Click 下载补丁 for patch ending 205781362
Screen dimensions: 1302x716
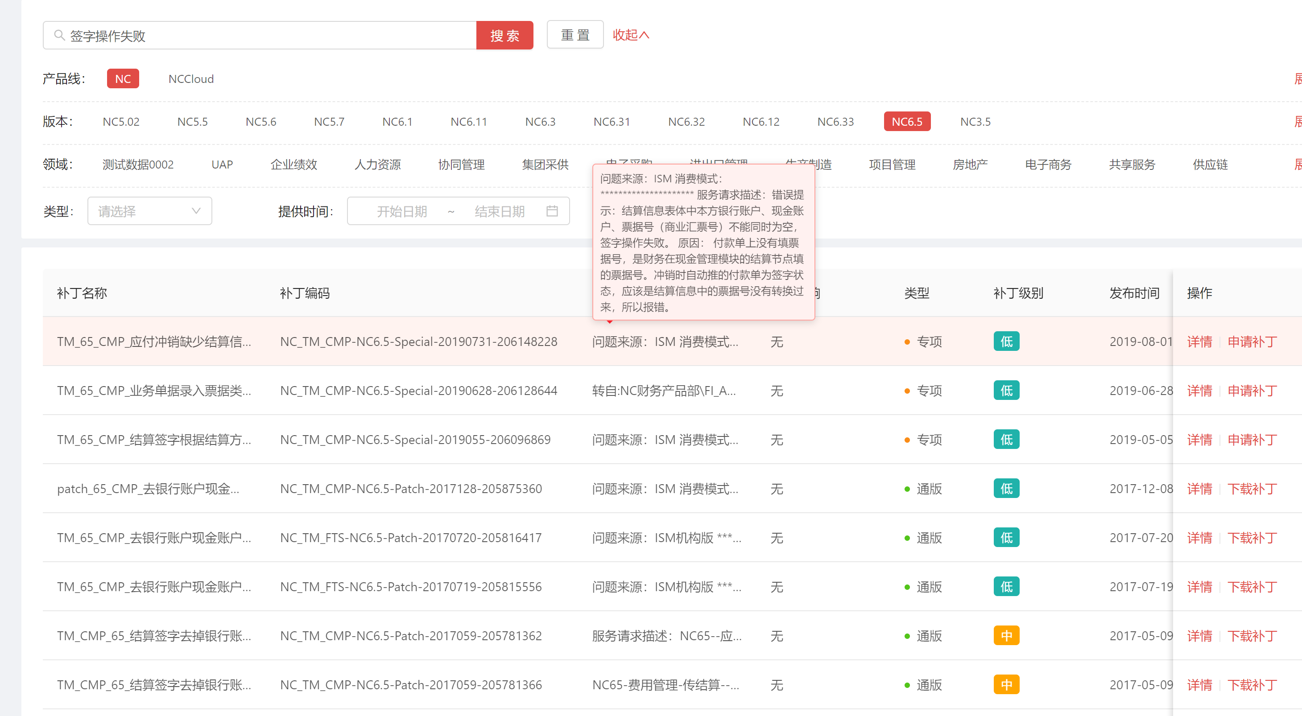point(1252,636)
